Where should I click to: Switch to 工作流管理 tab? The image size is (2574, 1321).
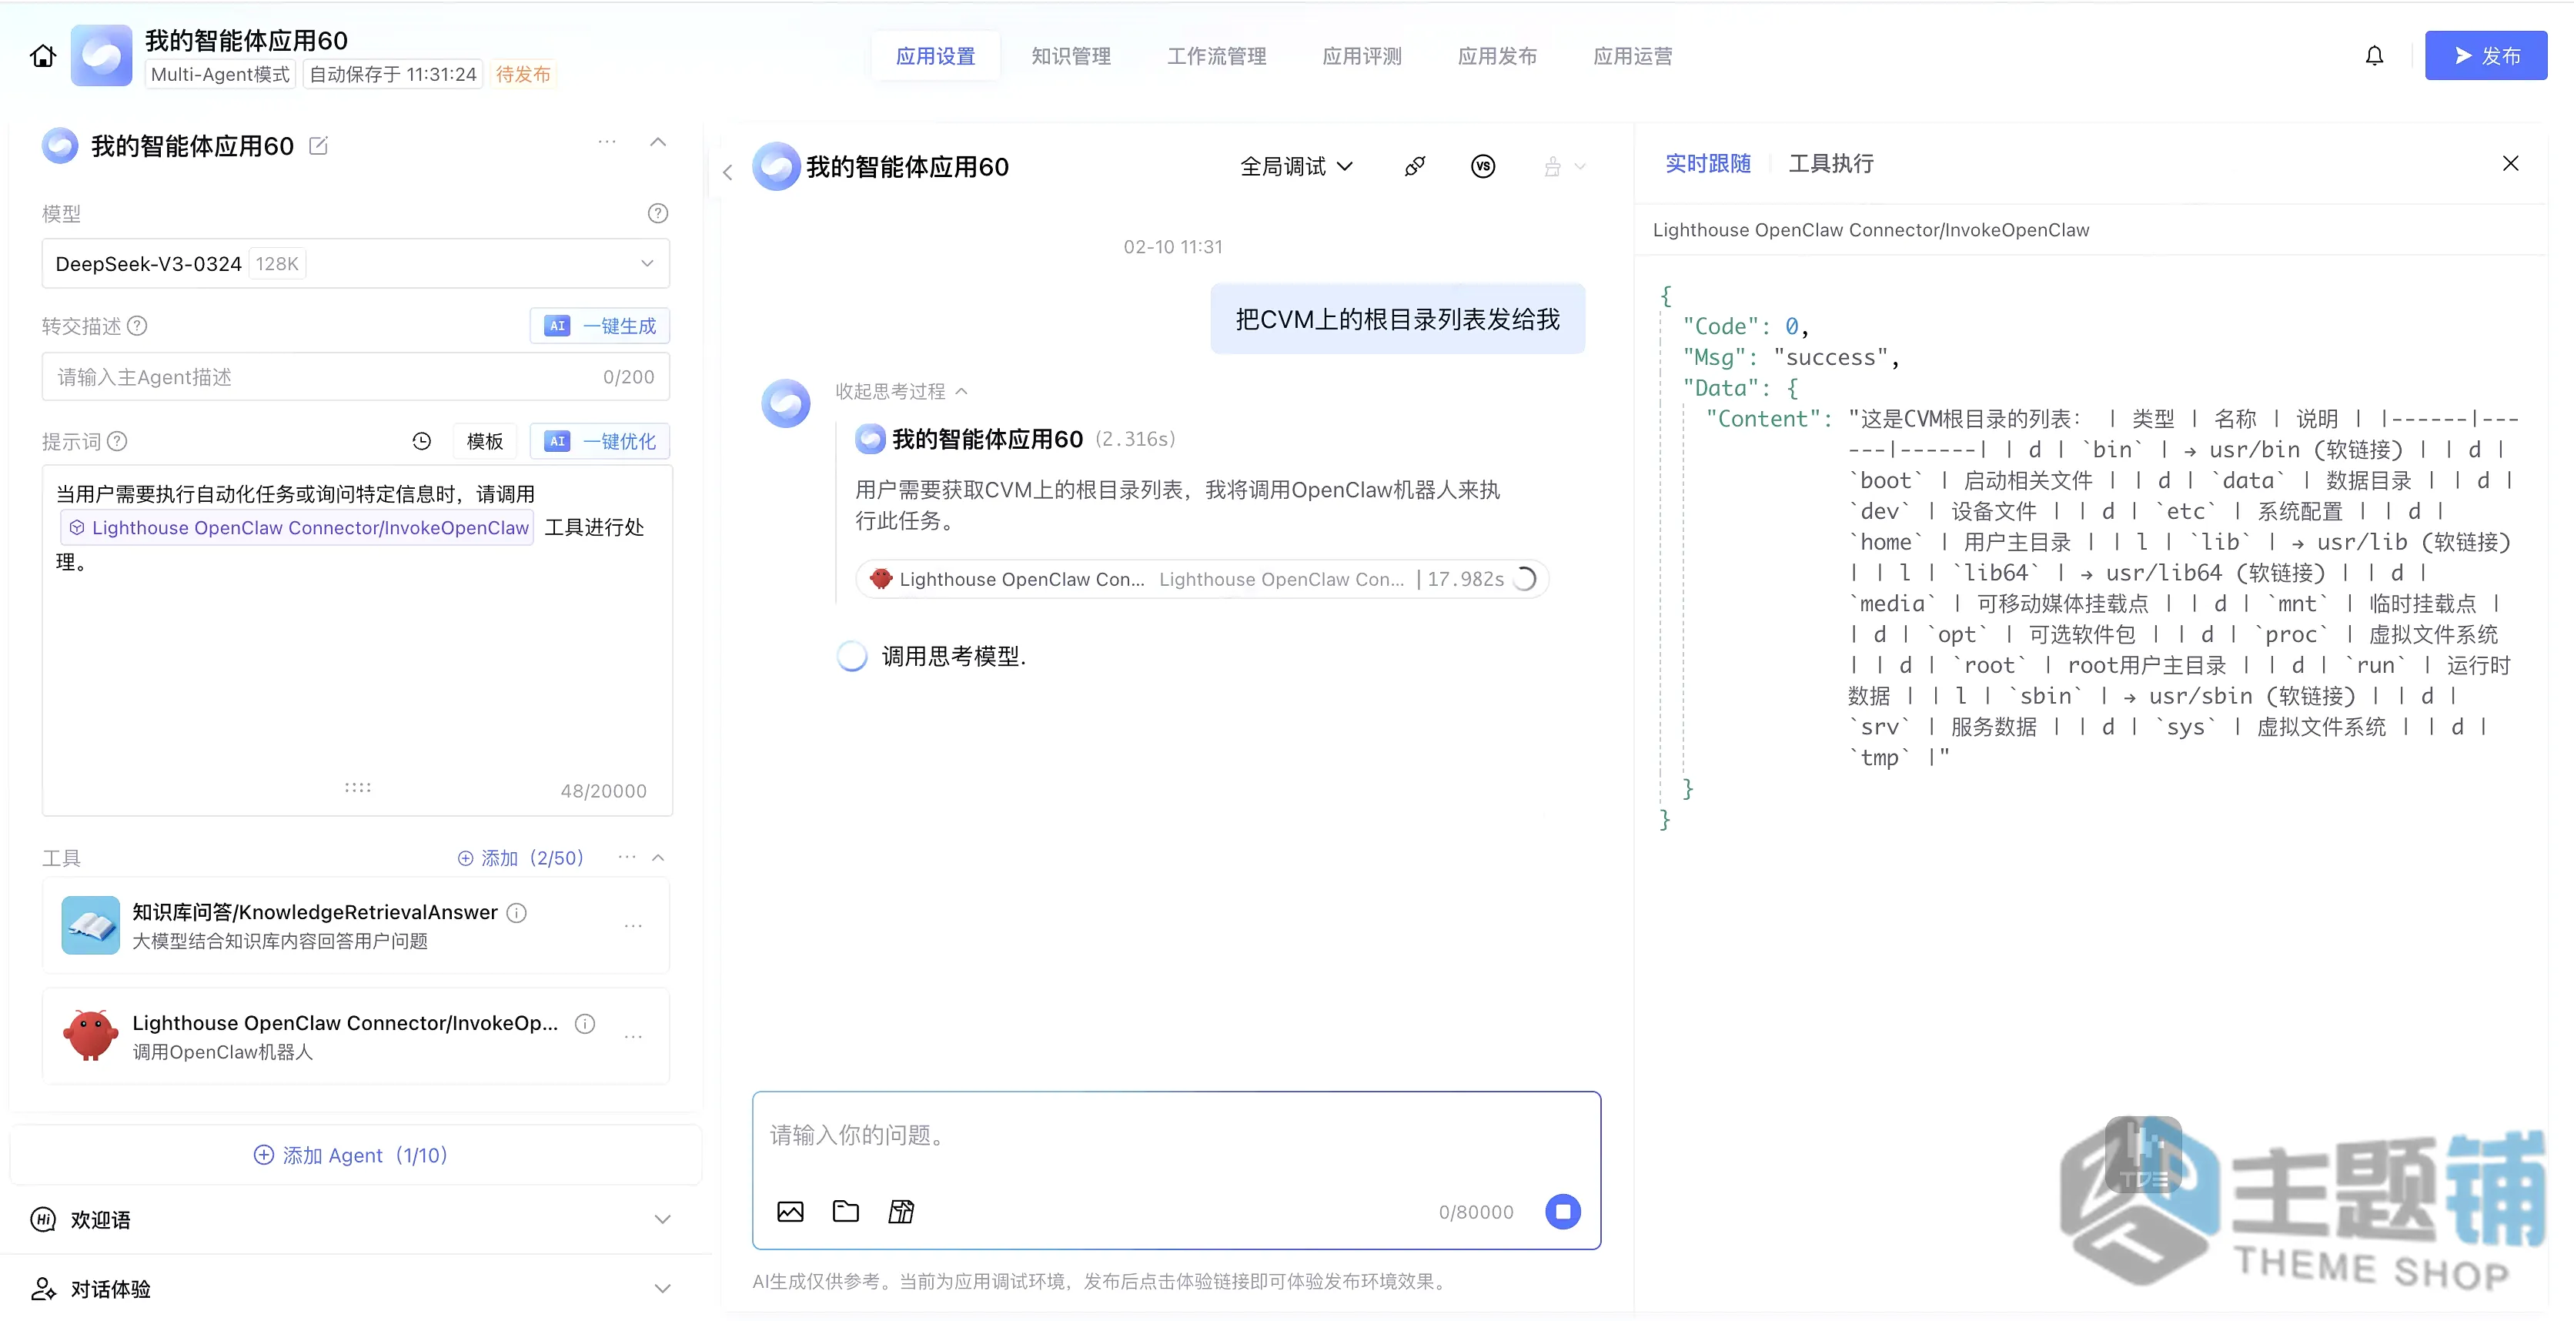pos(1216,56)
